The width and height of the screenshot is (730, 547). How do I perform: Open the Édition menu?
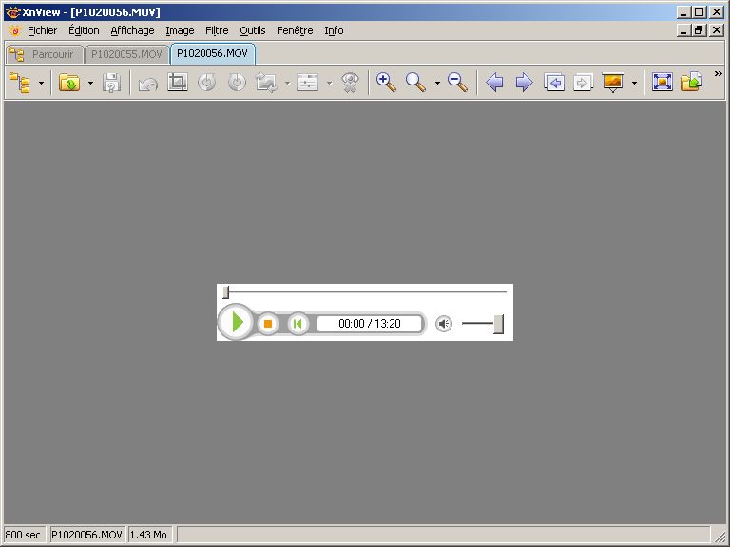[84, 30]
